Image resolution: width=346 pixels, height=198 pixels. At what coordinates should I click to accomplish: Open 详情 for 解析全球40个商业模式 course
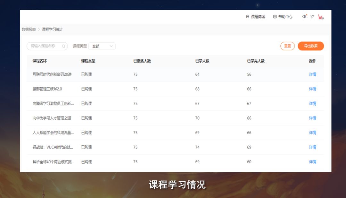312,162
